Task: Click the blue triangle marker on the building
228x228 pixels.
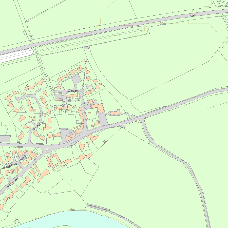Action: 114,114
